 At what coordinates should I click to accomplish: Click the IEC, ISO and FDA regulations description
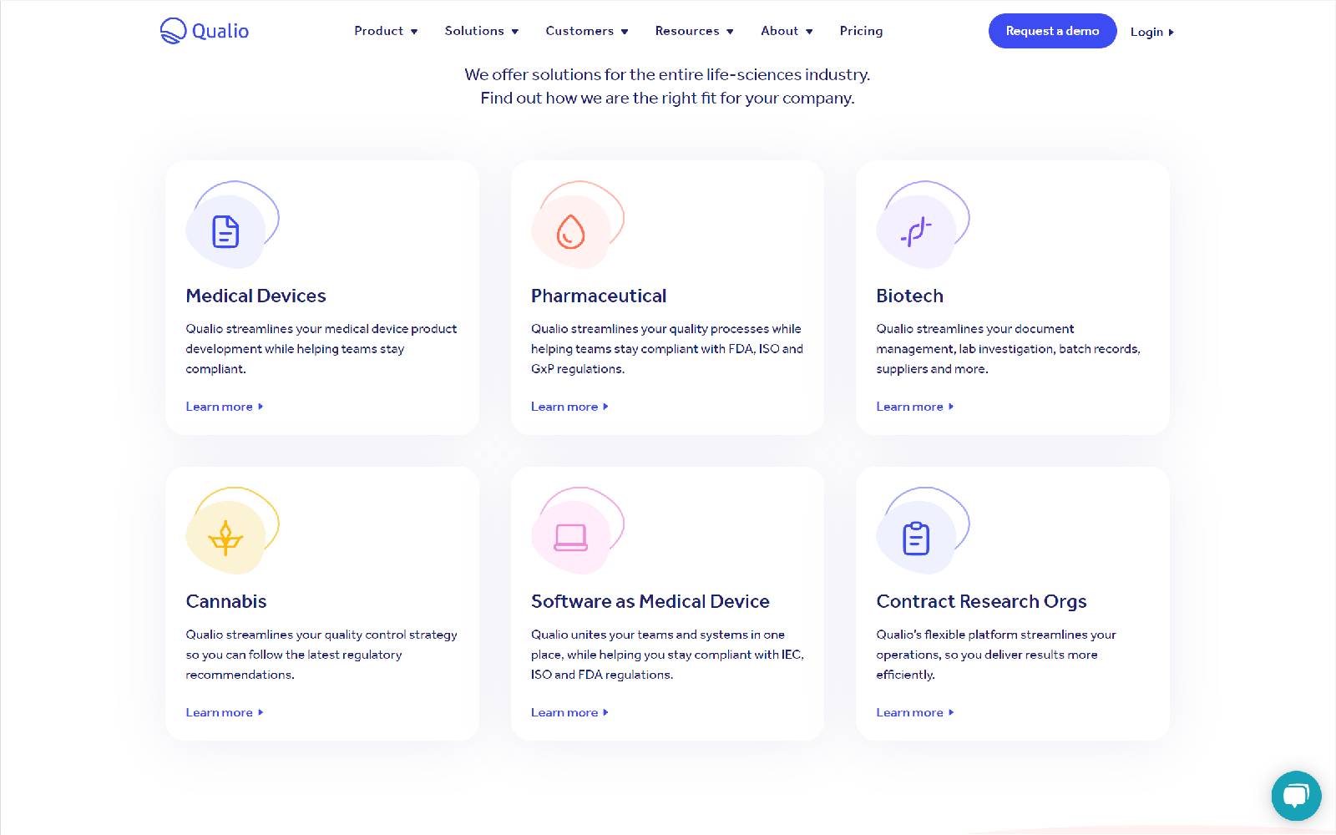667,655
